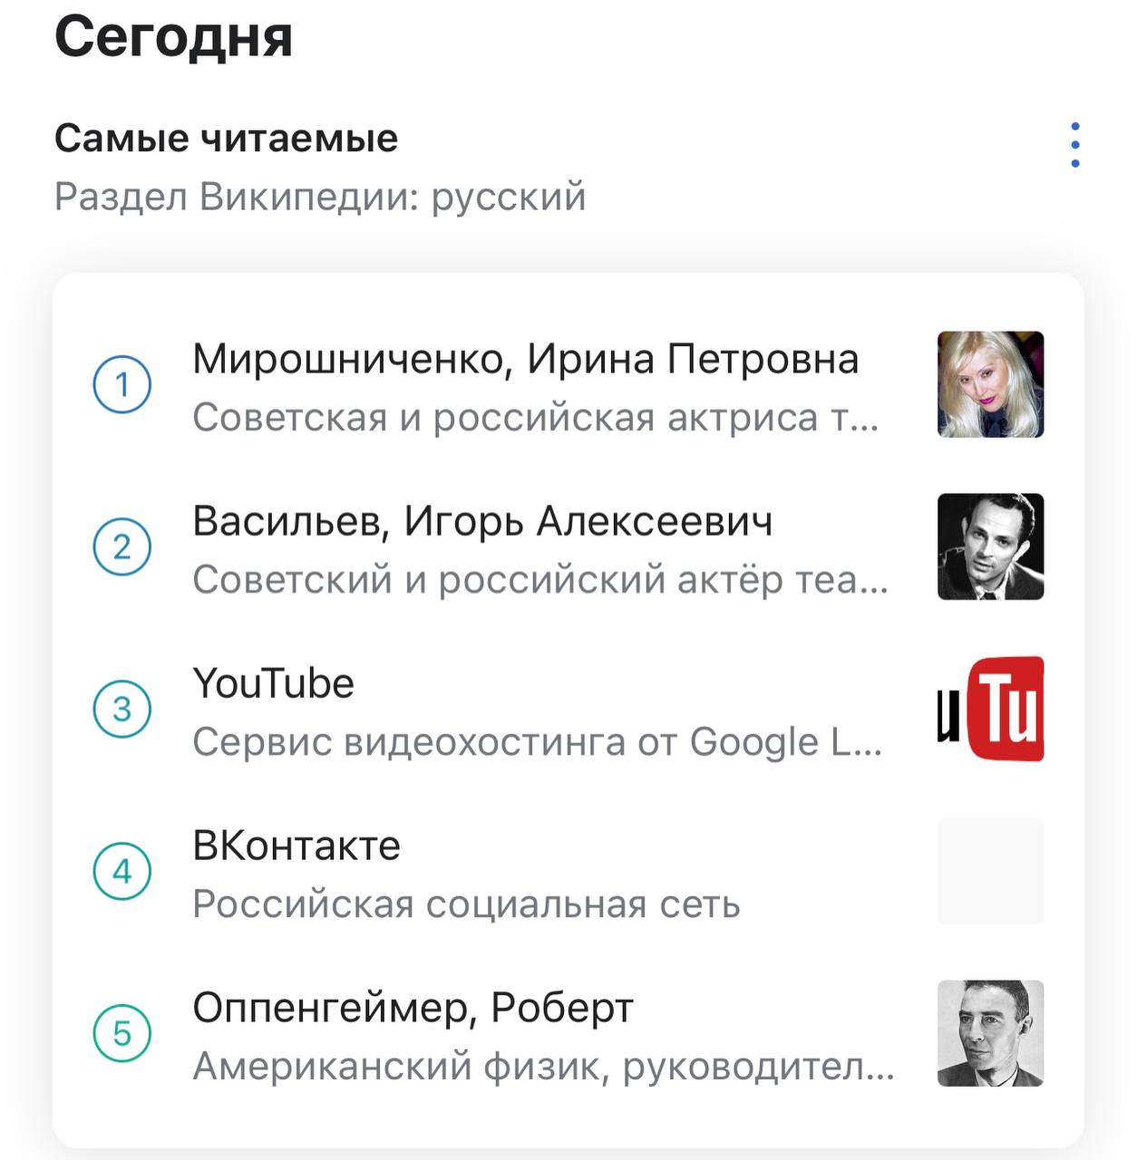
Task: Open the ВКонтакте article title
Action: tap(296, 846)
